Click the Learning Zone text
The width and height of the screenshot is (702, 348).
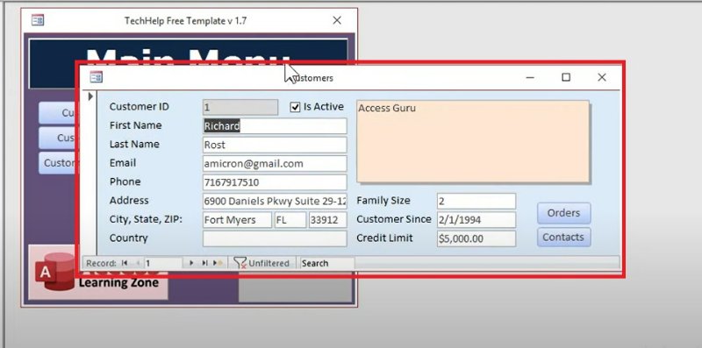coord(118,282)
